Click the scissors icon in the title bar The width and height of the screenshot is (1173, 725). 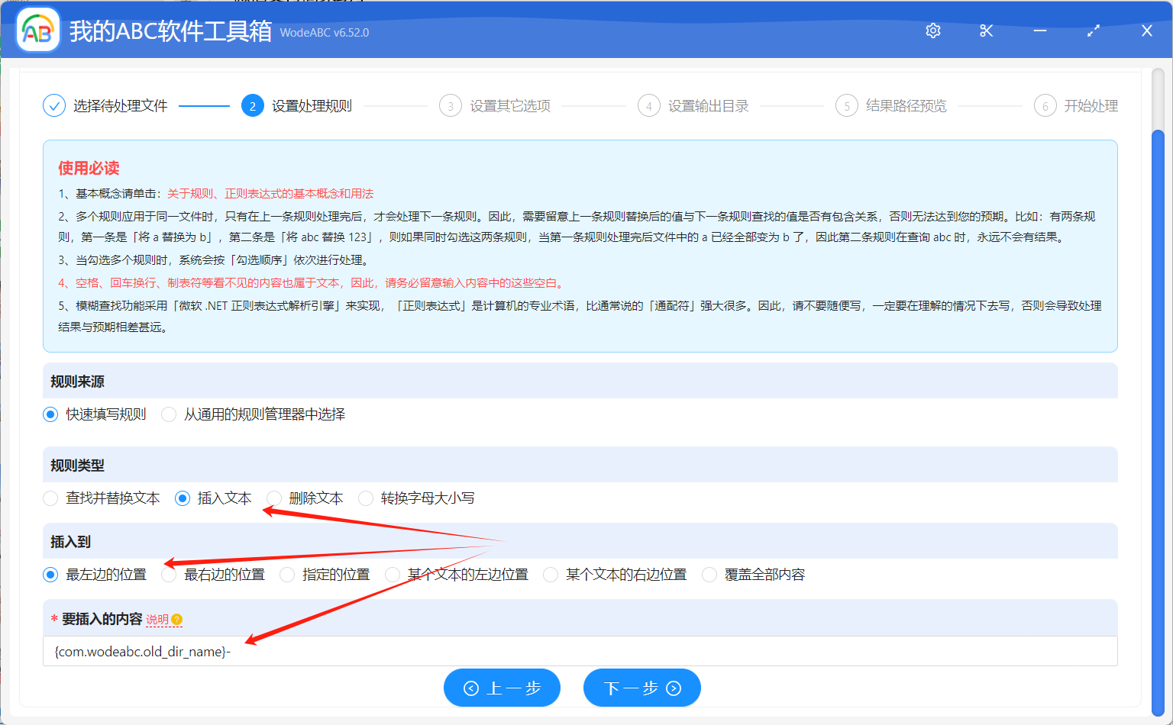986,31
